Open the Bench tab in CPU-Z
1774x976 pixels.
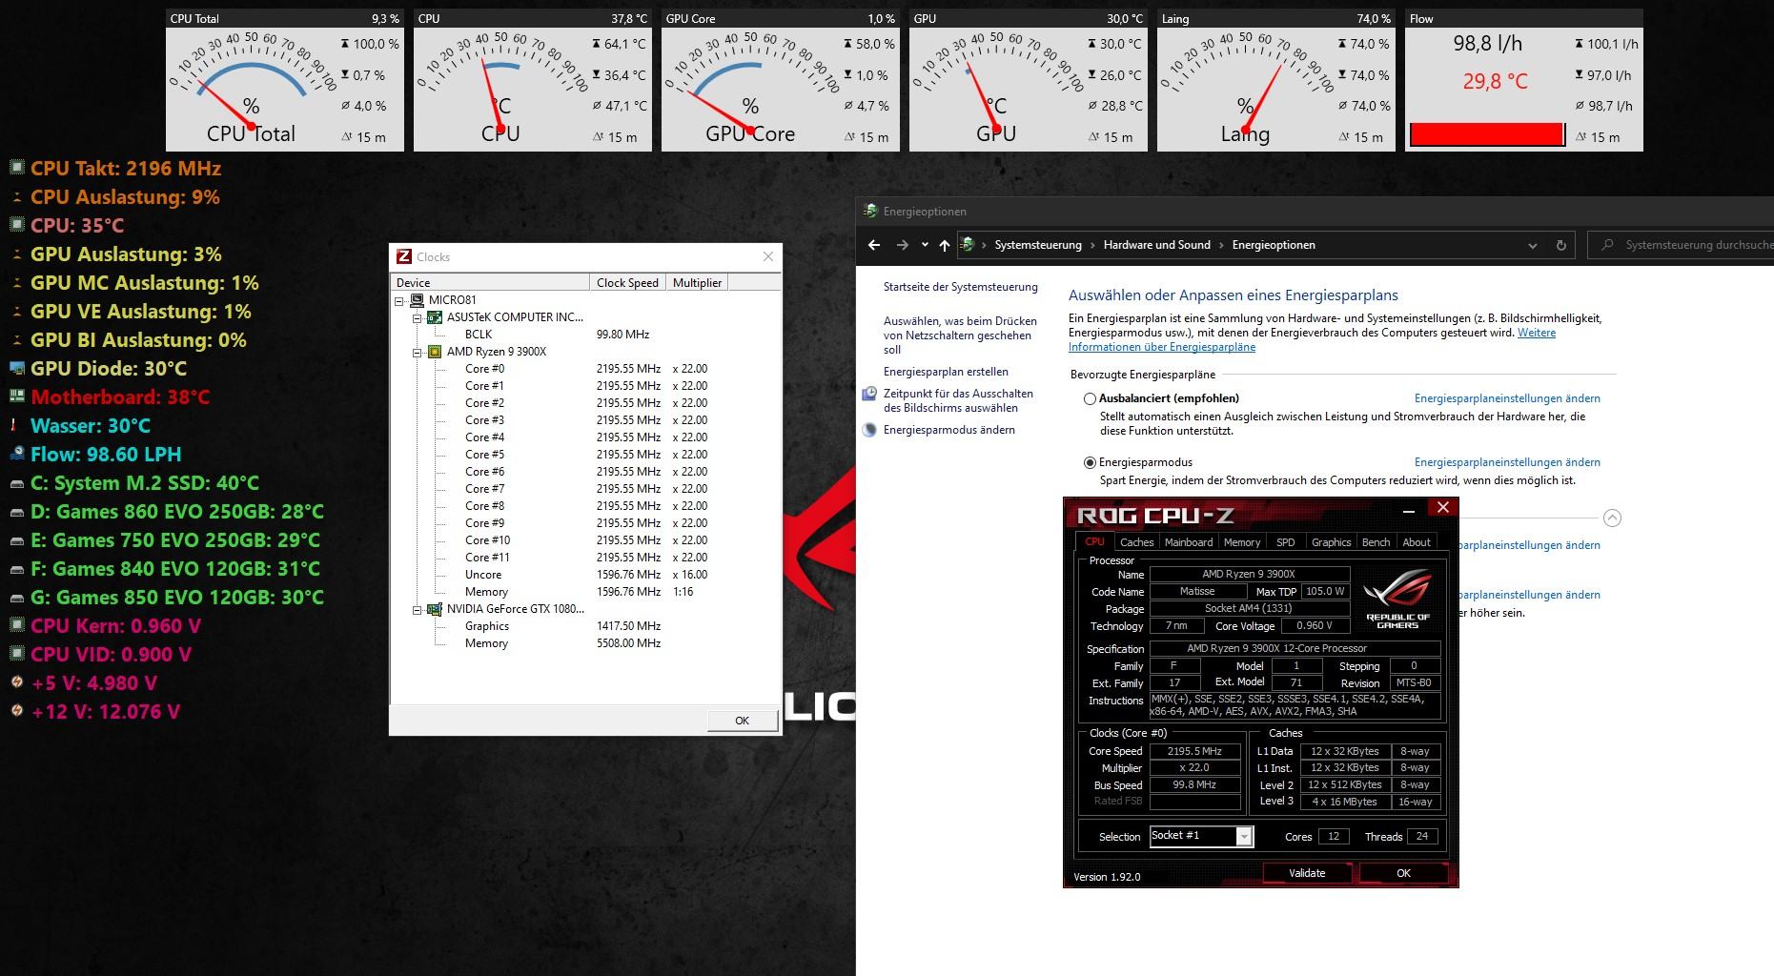(x=1376, y=542)
